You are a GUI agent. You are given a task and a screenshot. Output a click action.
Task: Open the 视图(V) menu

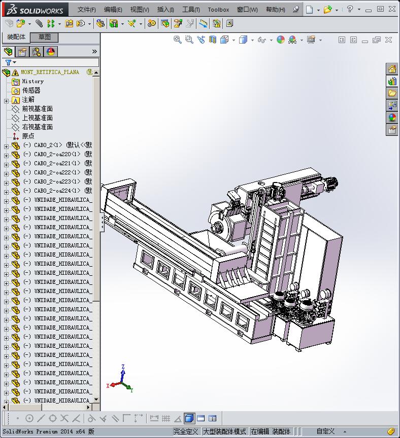[x=140, y=10]
